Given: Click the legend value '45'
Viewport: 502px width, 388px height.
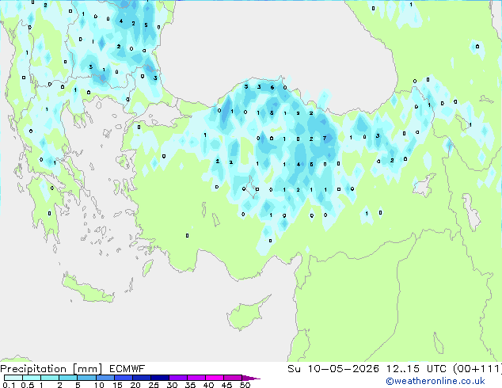Looking at the screenshot, I should pyautogui.click(x=226, y=385).
